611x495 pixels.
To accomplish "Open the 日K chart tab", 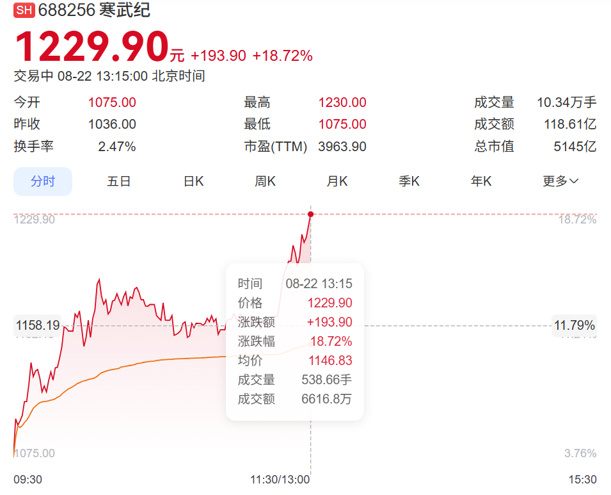I will coord(193,181).
